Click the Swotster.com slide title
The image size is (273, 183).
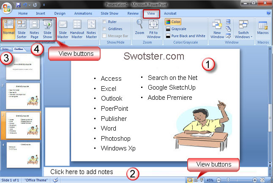click(154, 56)
